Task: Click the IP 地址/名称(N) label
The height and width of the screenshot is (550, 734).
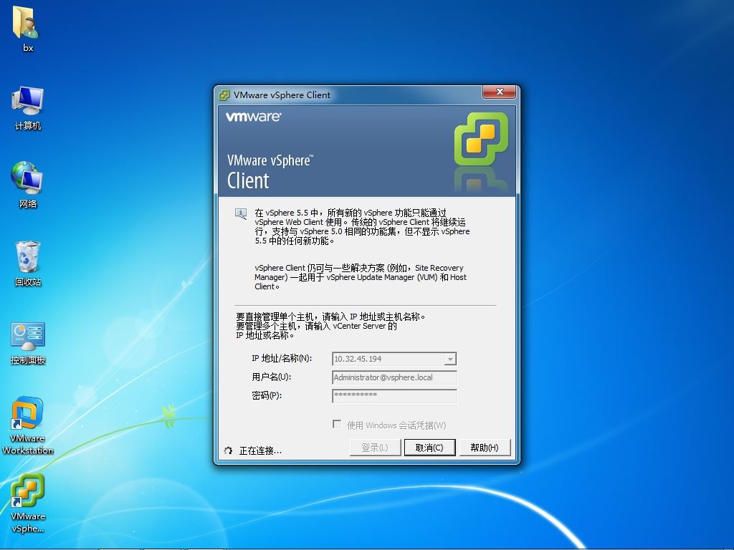Action: click(x=282, y=358)
